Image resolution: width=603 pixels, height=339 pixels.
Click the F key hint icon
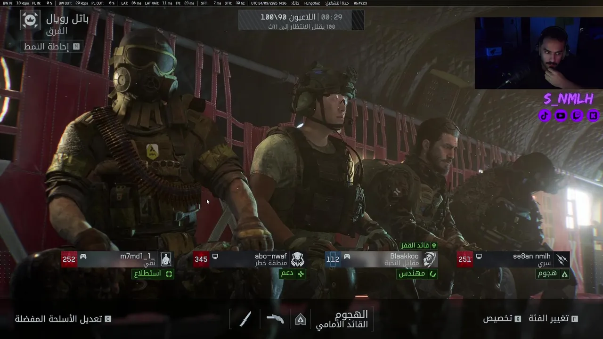(x=574, y=319)
